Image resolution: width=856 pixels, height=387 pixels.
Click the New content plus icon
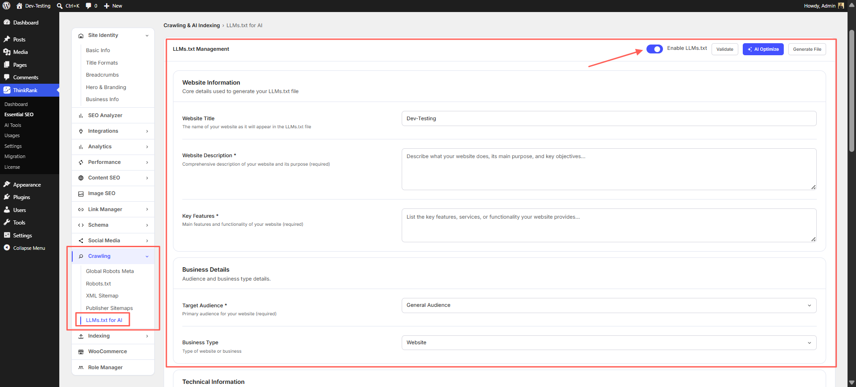[107, 6]
